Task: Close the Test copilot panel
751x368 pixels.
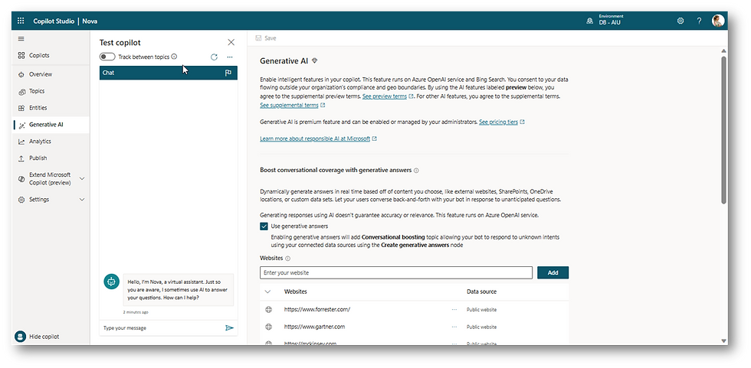Action: pos(231,43)
